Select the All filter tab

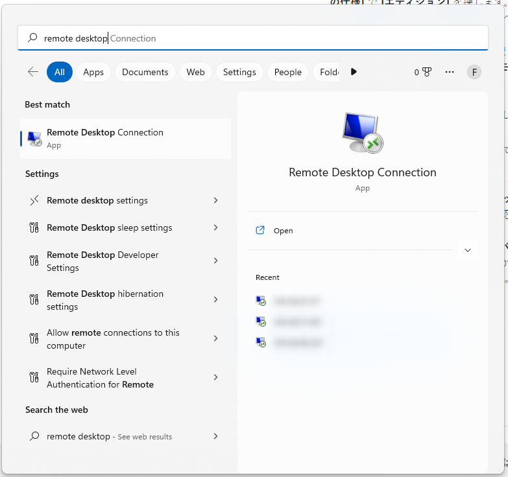tap(60, 72)
